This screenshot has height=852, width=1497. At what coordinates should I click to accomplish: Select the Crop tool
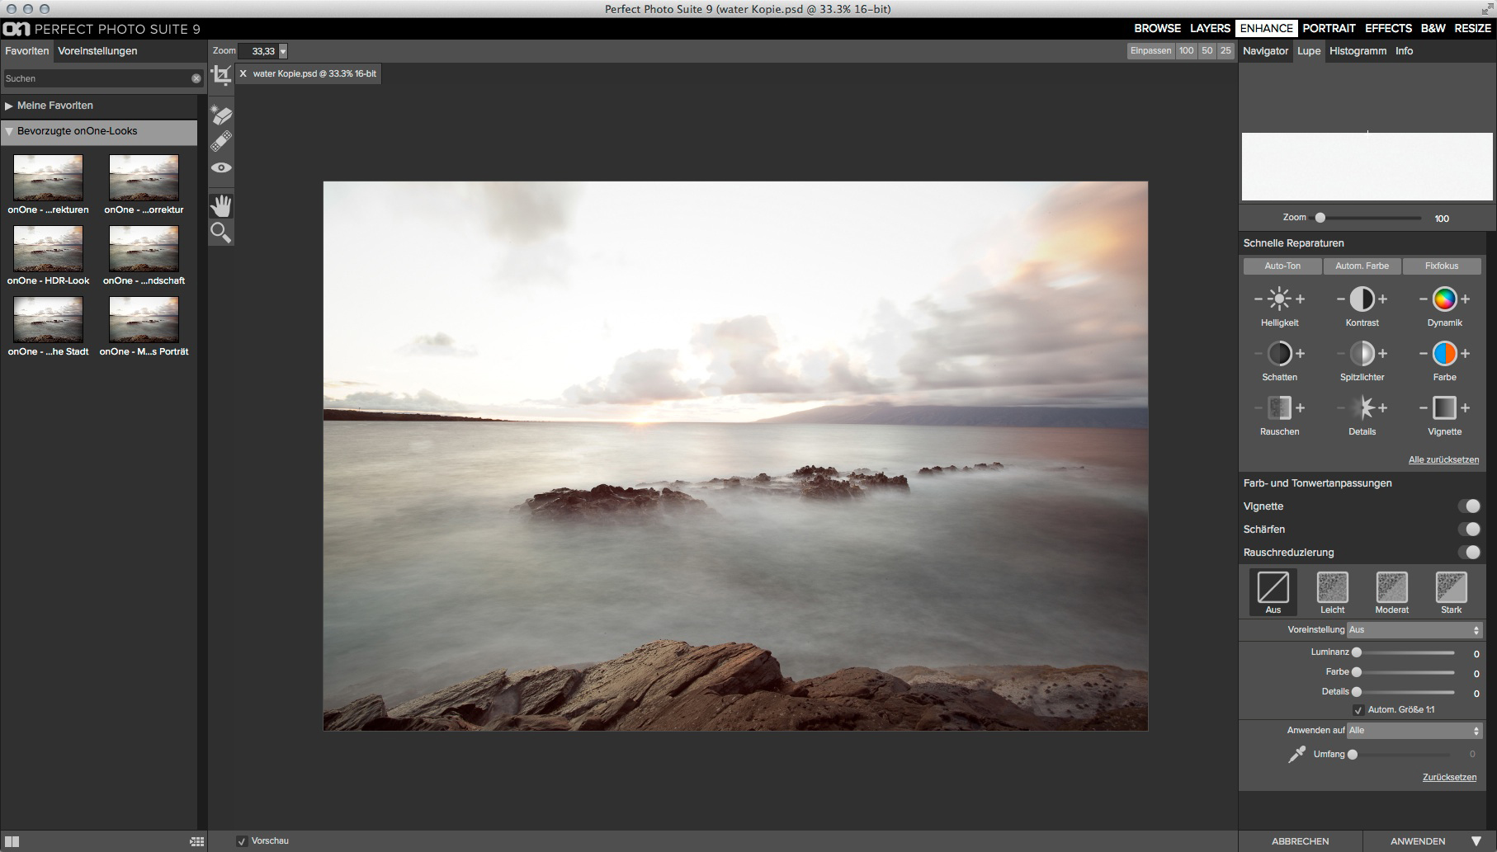point(221,76)
